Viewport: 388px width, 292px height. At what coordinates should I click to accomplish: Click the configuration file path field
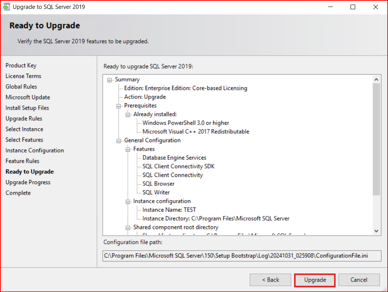click(242, 256)
